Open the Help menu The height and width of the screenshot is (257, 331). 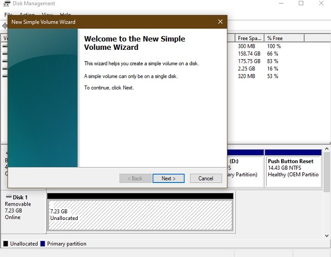[65, 15]
